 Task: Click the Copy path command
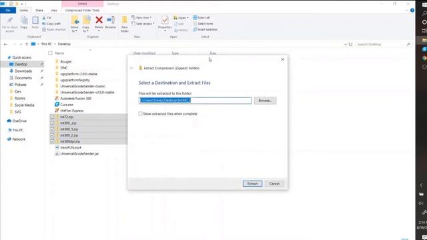click(x=51, y=24)
